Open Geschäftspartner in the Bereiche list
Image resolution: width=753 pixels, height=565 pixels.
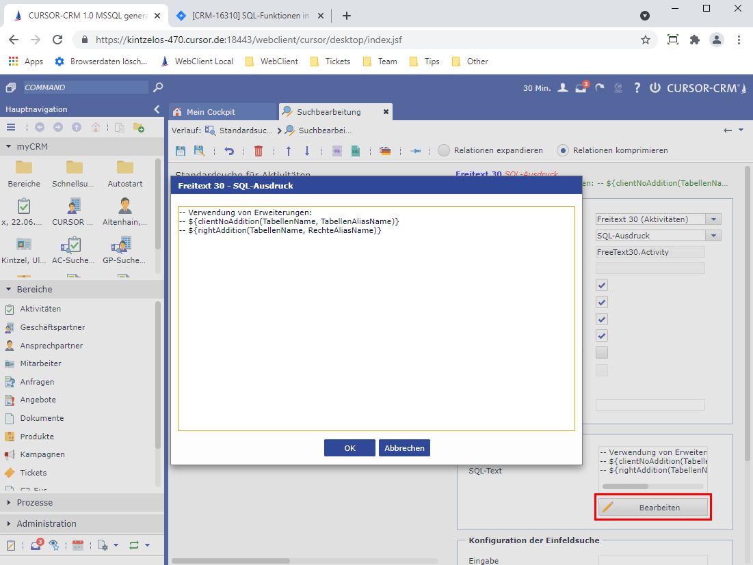click(x=53, y=327)
